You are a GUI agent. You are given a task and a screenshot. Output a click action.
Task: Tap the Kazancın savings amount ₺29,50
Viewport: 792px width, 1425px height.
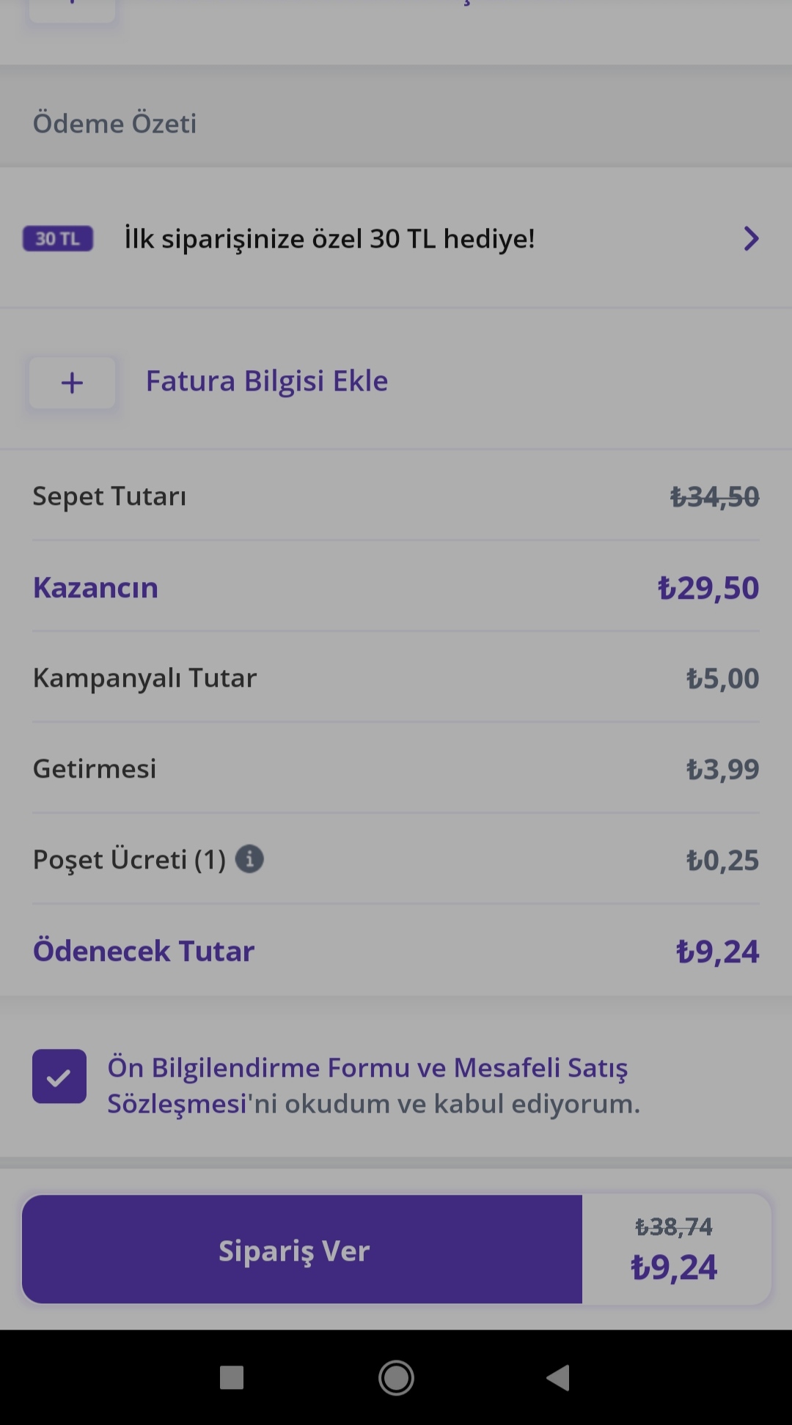click(708, 588)
